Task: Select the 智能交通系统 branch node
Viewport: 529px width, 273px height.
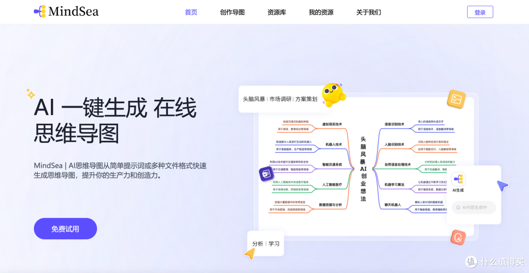Action: (332, 164)
